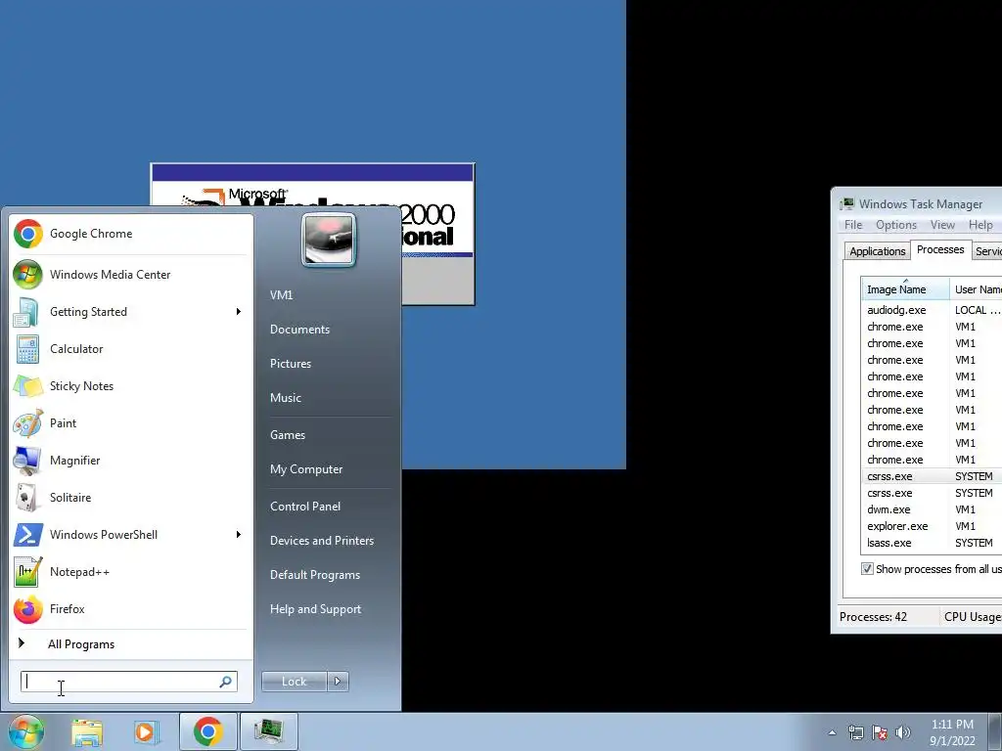Click the Task Manager title bar icon
This screenshot has height=751, width=1002.
[x=846, y=203]
